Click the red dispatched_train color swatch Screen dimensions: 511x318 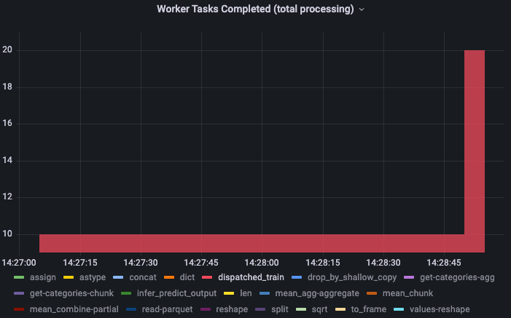click(207, 277)
